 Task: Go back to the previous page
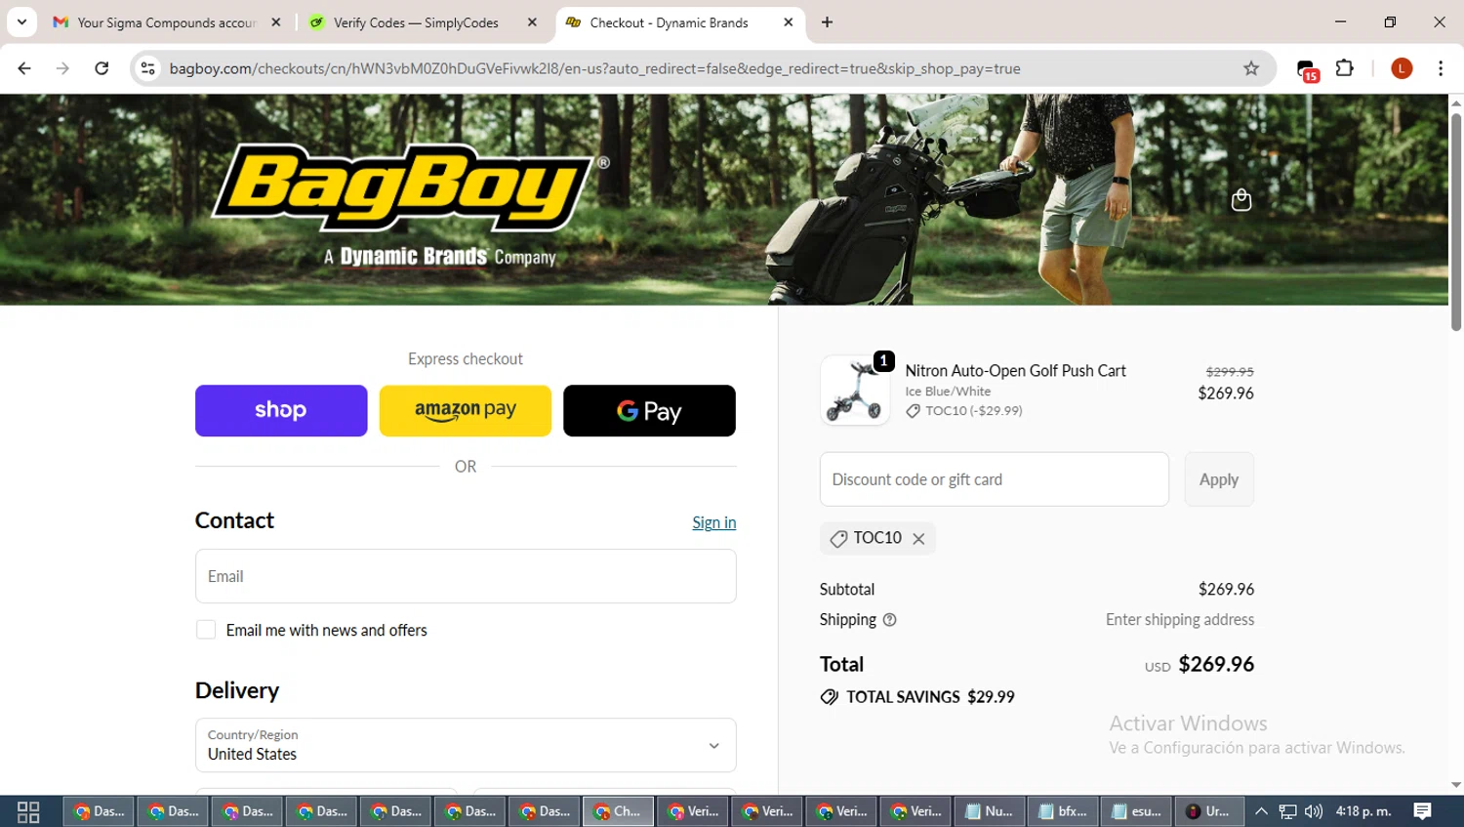click(x=24, y=68)
